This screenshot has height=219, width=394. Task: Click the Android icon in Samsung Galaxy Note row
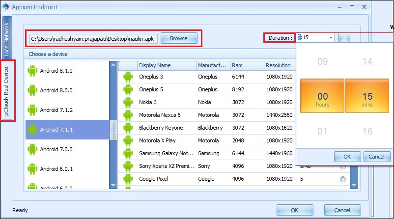(x=128, y=154)
